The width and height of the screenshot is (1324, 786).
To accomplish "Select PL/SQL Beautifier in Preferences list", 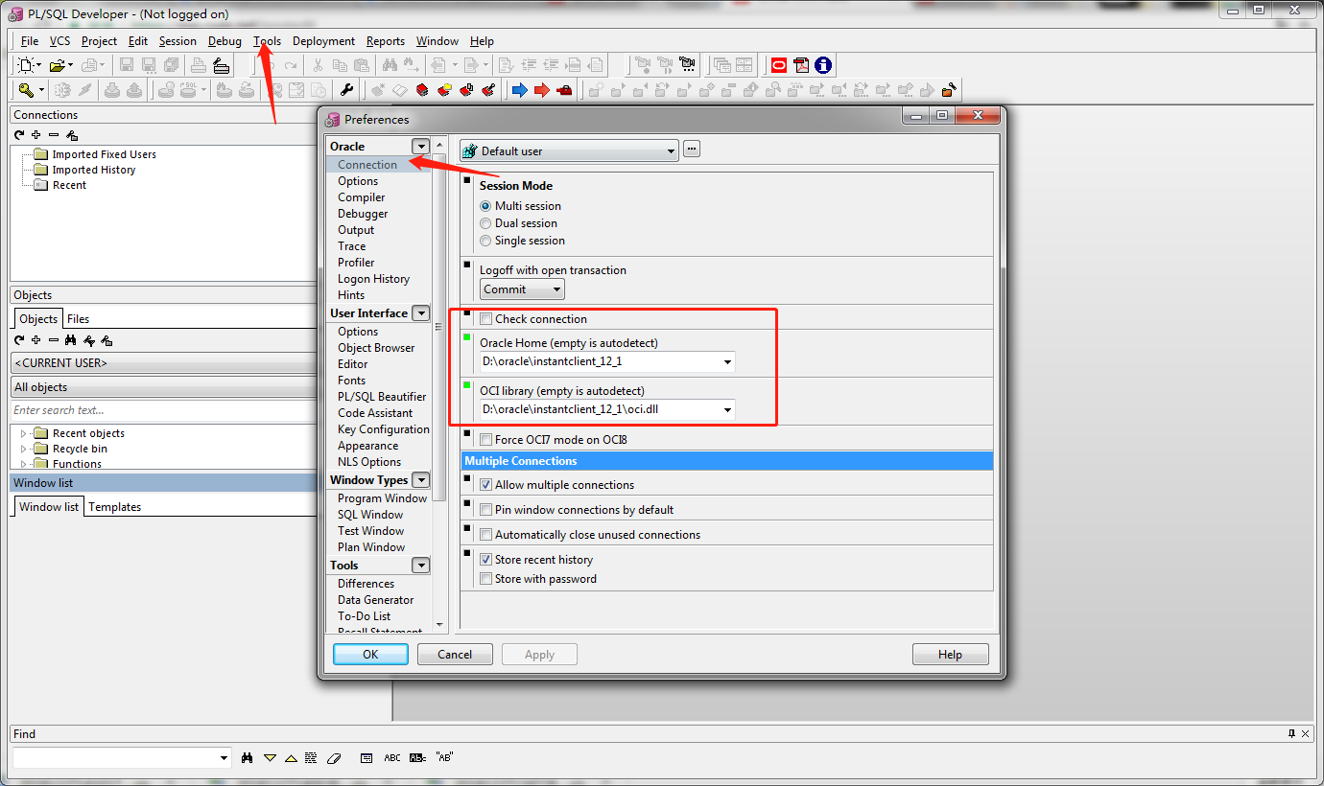I will [x=382, y=397].
